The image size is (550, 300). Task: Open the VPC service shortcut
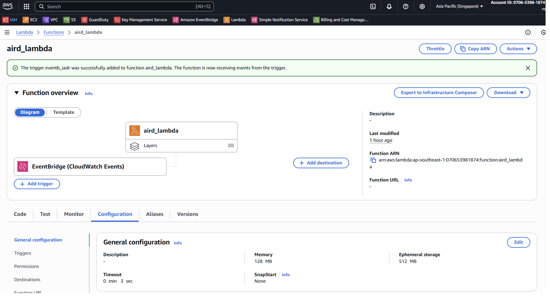pyautogui.click(x=50, y=20)
